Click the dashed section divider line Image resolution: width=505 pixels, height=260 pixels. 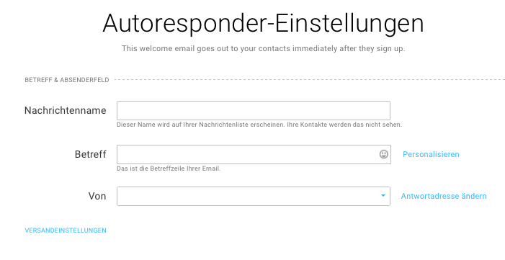coord(310,79)
